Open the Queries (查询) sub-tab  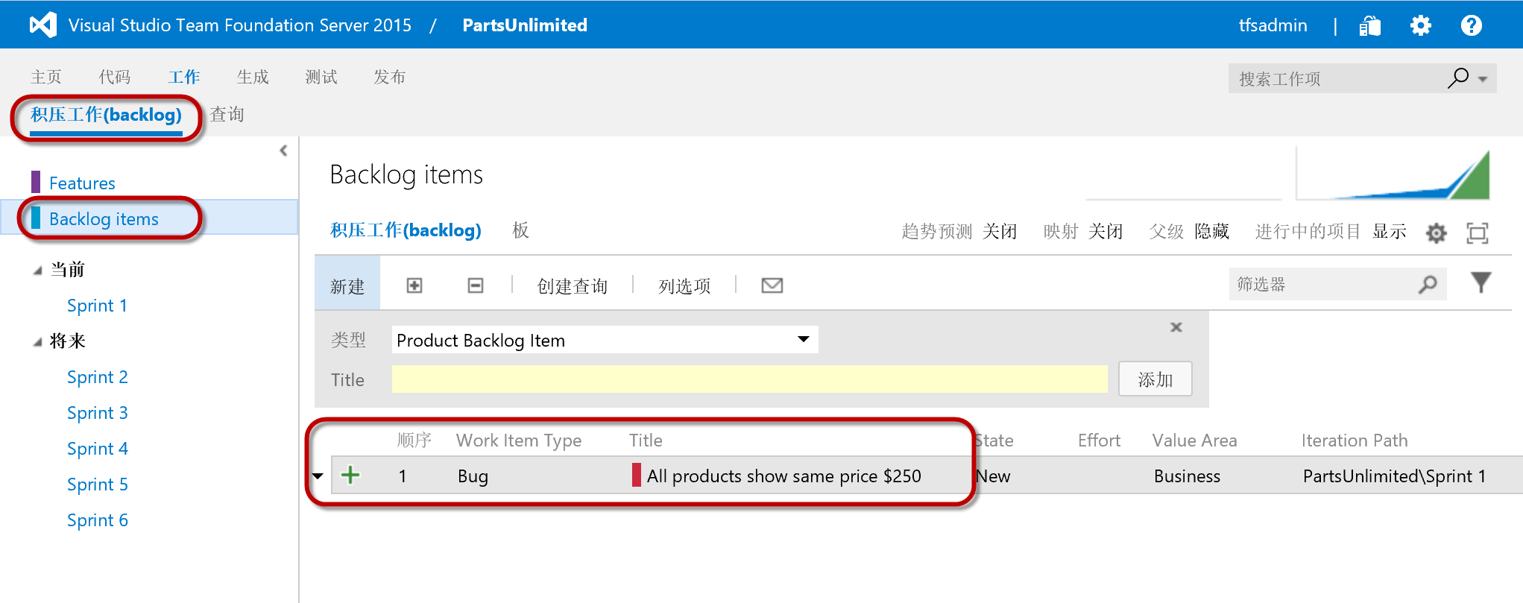click(227, 114)
